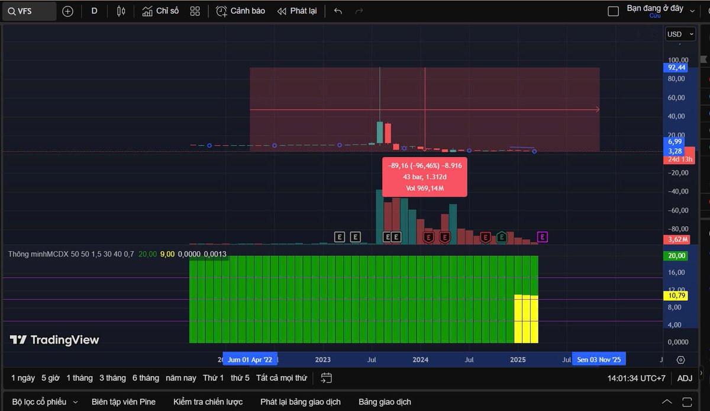Open the first gray E earnings marker
This screenshot has height=411, width=710.
click(340, 237)
